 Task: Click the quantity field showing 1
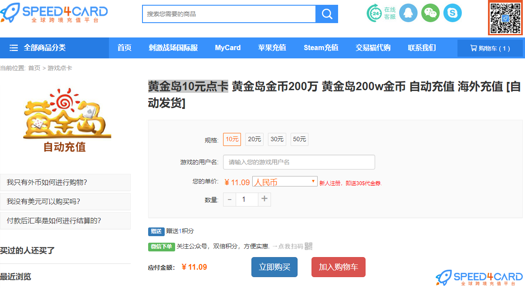click(x=247, y=200)
